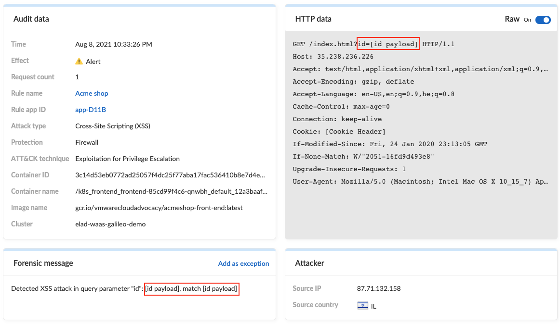
Task: Click the Raw label beside the switch
Action: pos(512,19)
